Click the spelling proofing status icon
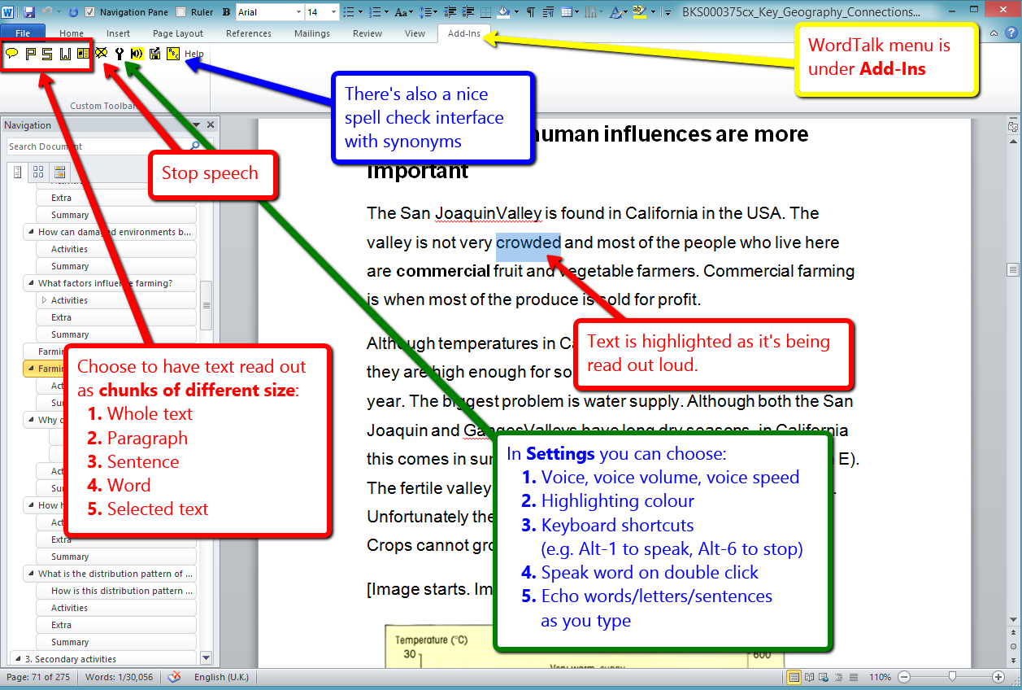This screenshot has height=690, width=1022. pos(174,677)
